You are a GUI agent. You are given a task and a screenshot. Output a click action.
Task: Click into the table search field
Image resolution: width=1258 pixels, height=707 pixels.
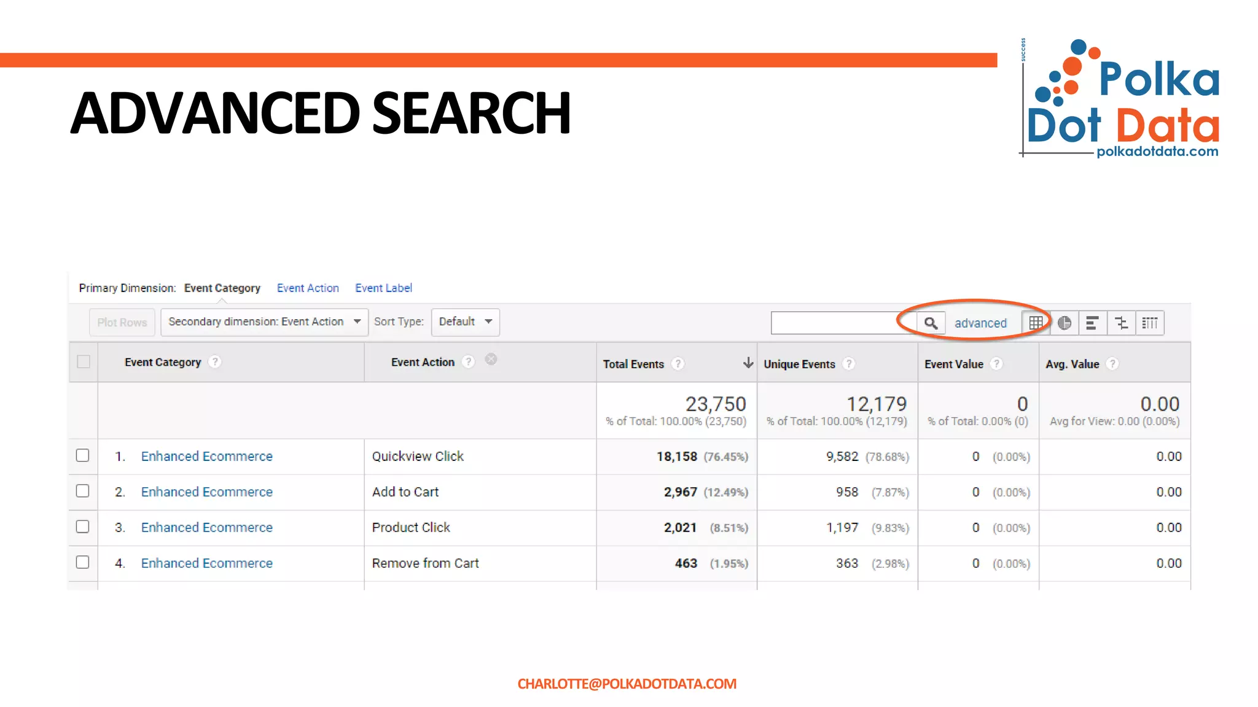pos(843,323)
